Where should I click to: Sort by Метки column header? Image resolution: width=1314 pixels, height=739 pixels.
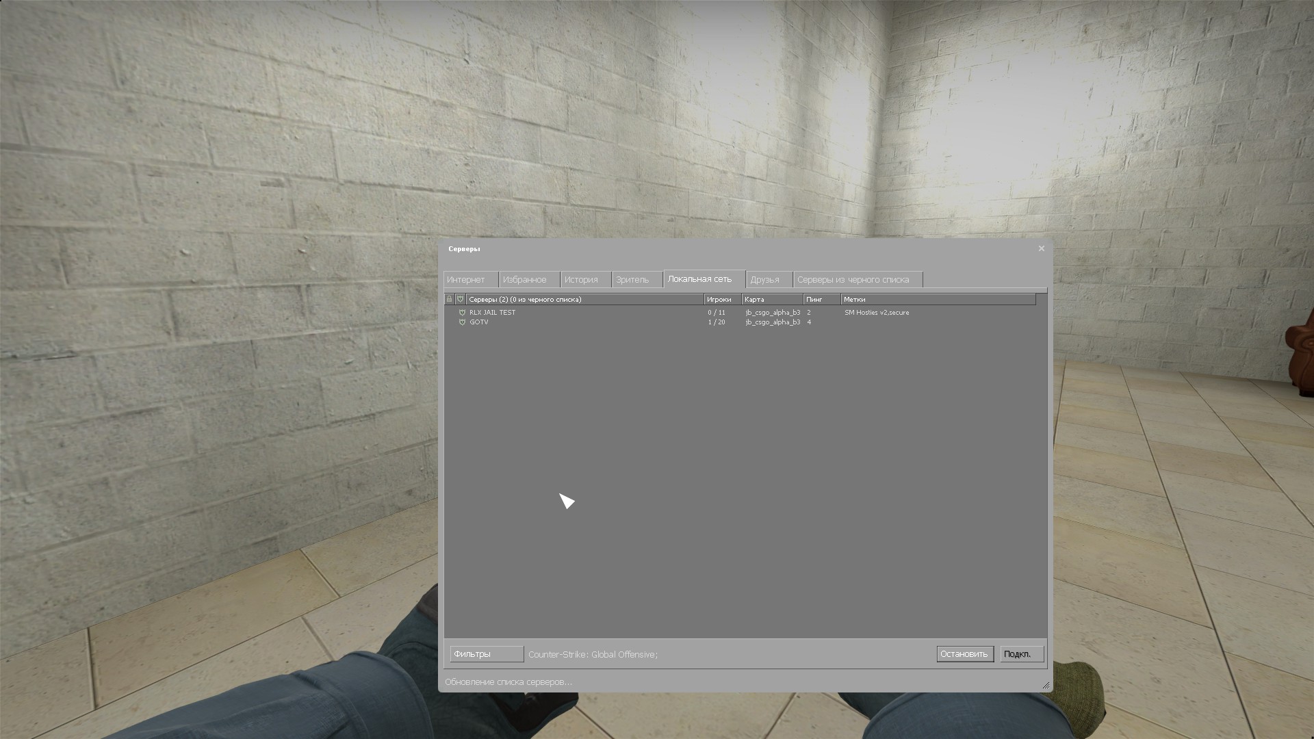click(x=938, y=299)
